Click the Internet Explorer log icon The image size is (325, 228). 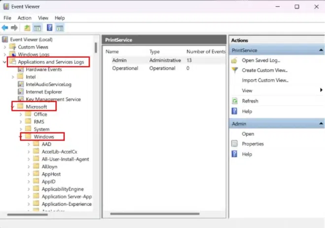[x=21, y=92]
